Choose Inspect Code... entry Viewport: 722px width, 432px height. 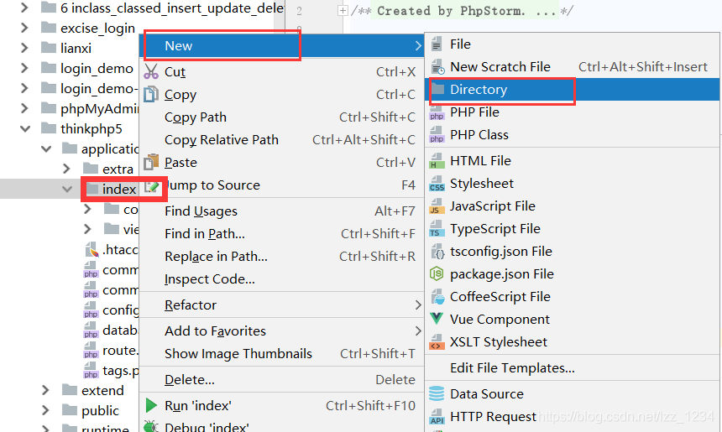281,279
